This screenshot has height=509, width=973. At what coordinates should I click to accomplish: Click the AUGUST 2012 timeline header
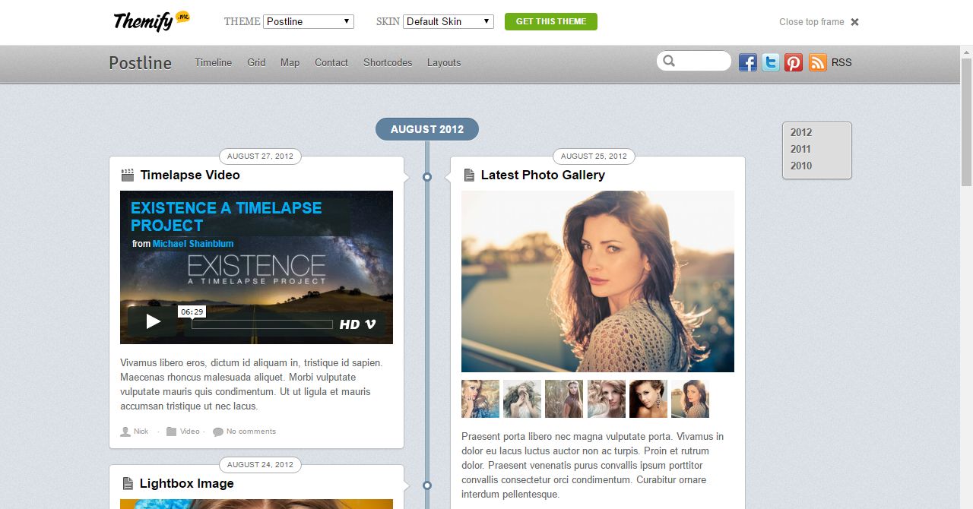point(427,129)
